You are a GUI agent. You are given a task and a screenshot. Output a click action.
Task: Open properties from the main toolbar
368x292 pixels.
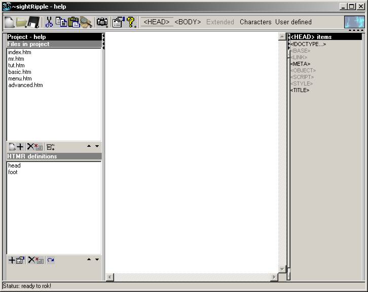click(118, 22)
